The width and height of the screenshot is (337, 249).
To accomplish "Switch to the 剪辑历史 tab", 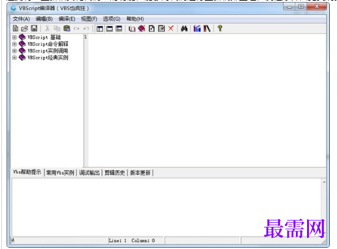I will coord(115,173).
